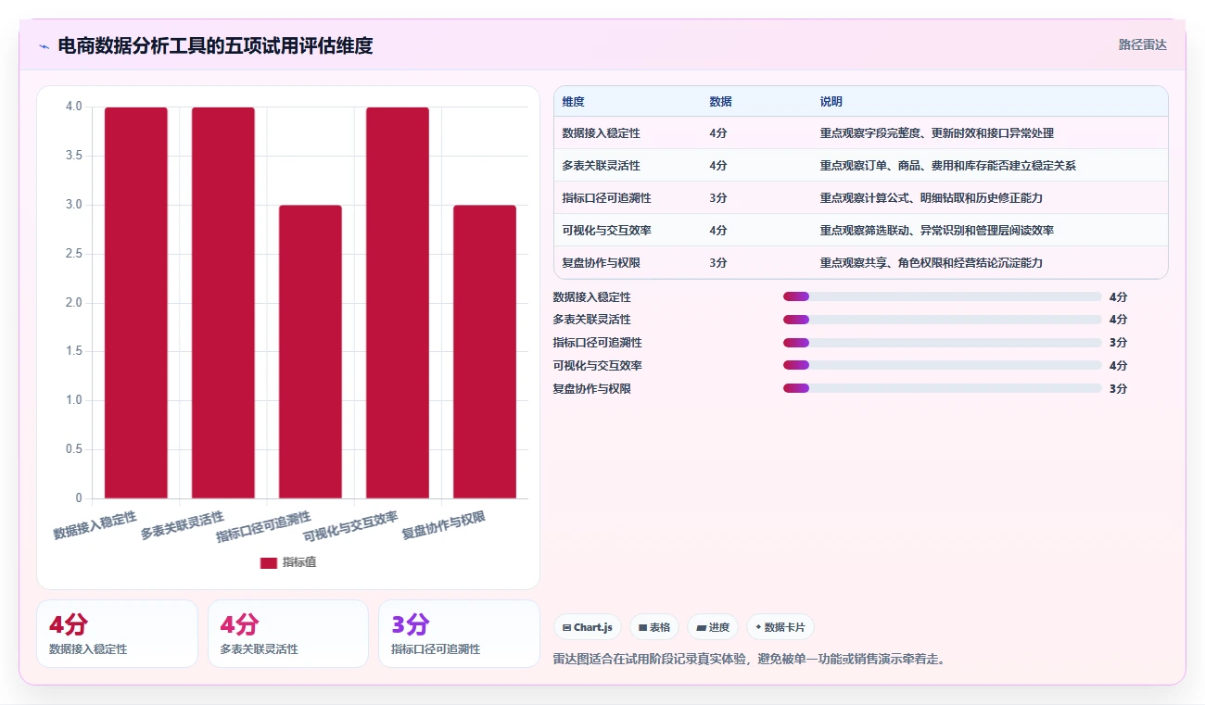Click the 2.5 y-axis label
This screenshot has height=705, width=1205.
pos(74,254)
